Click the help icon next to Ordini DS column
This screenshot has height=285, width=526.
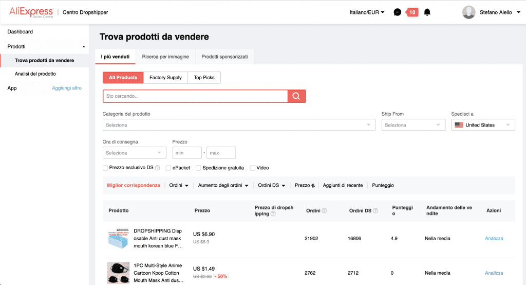pyautogui.click(x=375, y=211)
